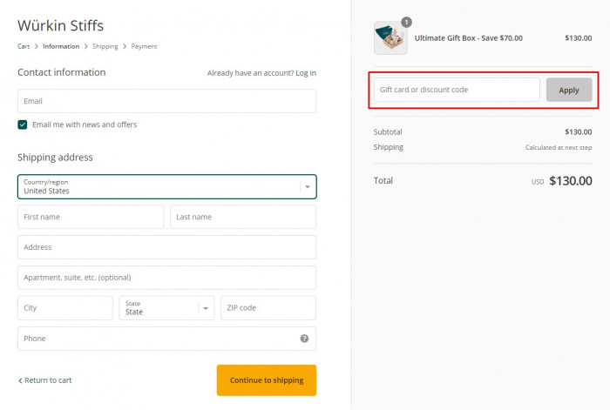This screenshot has width=610, height=410.
Task: Click the Würkin Stiffs store title
Action: tap(60, 25)
